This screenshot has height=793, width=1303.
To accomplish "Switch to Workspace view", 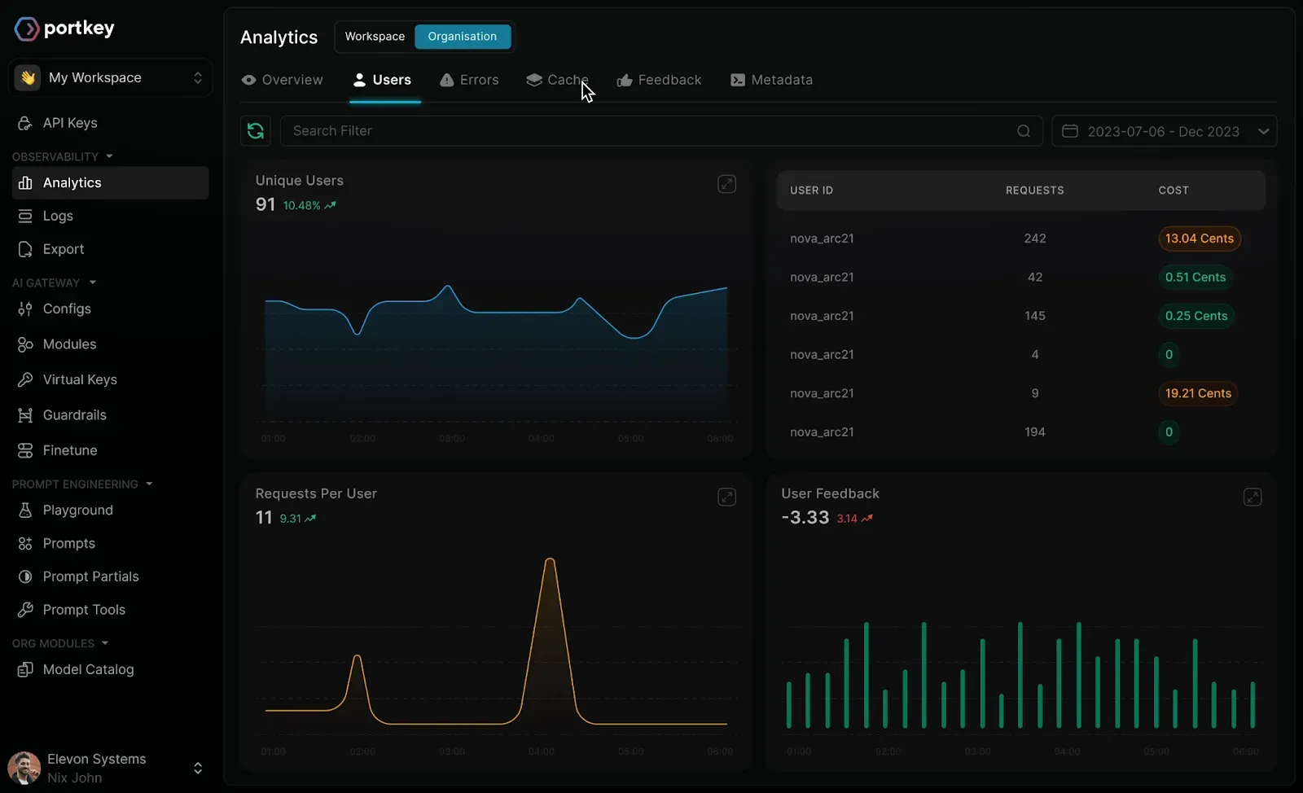I will (x=375, y=37).
